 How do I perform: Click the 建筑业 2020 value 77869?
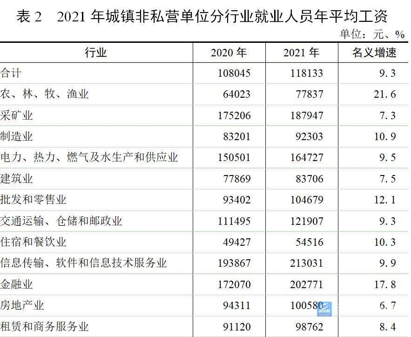point(234,179)
